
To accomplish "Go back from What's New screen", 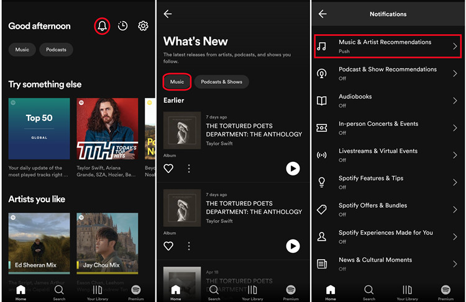I will pyautogui.click(x=168, y=14).
